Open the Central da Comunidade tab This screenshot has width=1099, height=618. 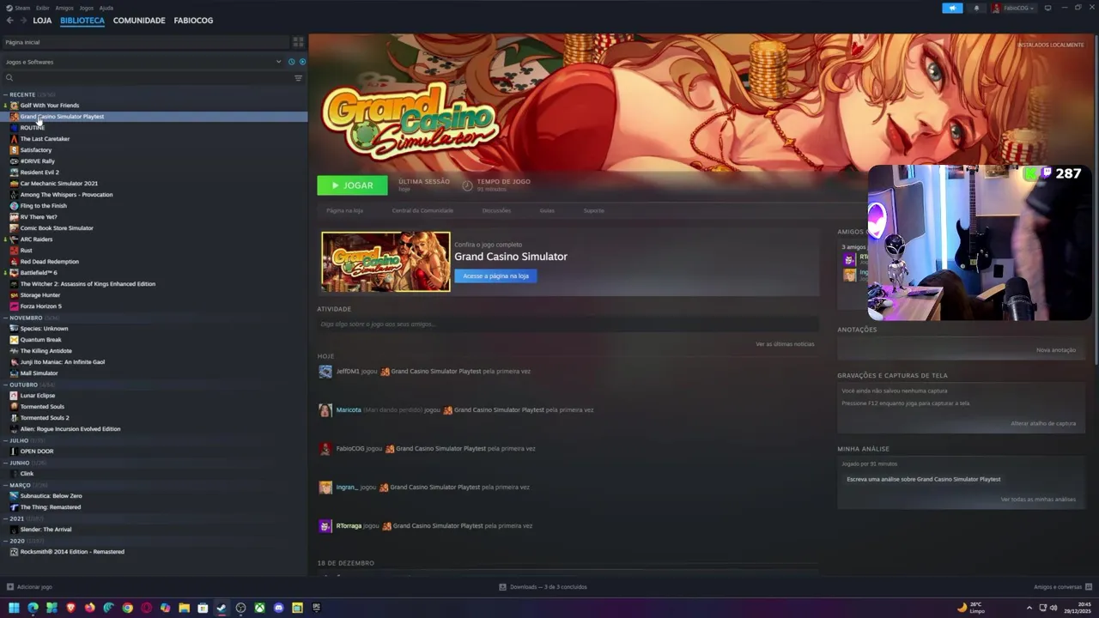(422, 210)
